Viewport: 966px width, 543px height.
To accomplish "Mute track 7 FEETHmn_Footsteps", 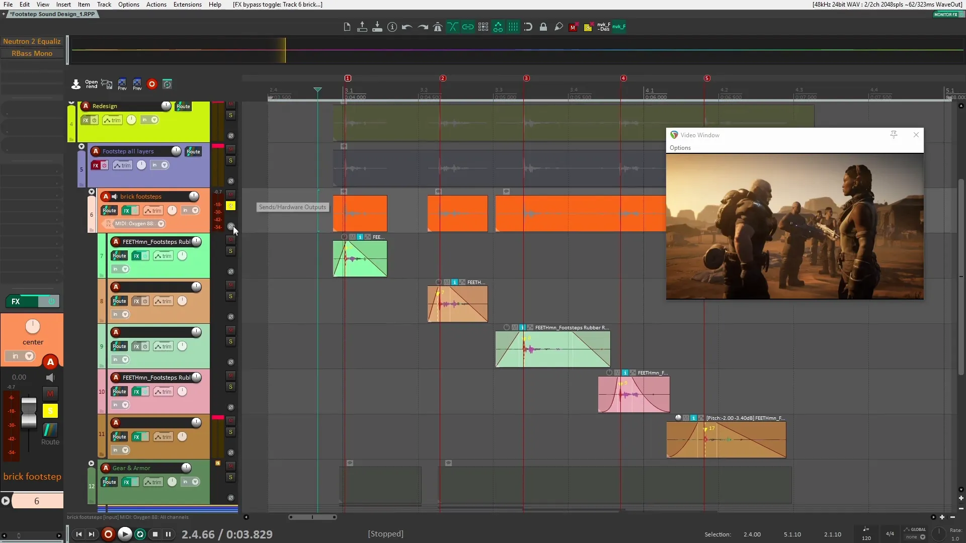I will pos(231,240).
